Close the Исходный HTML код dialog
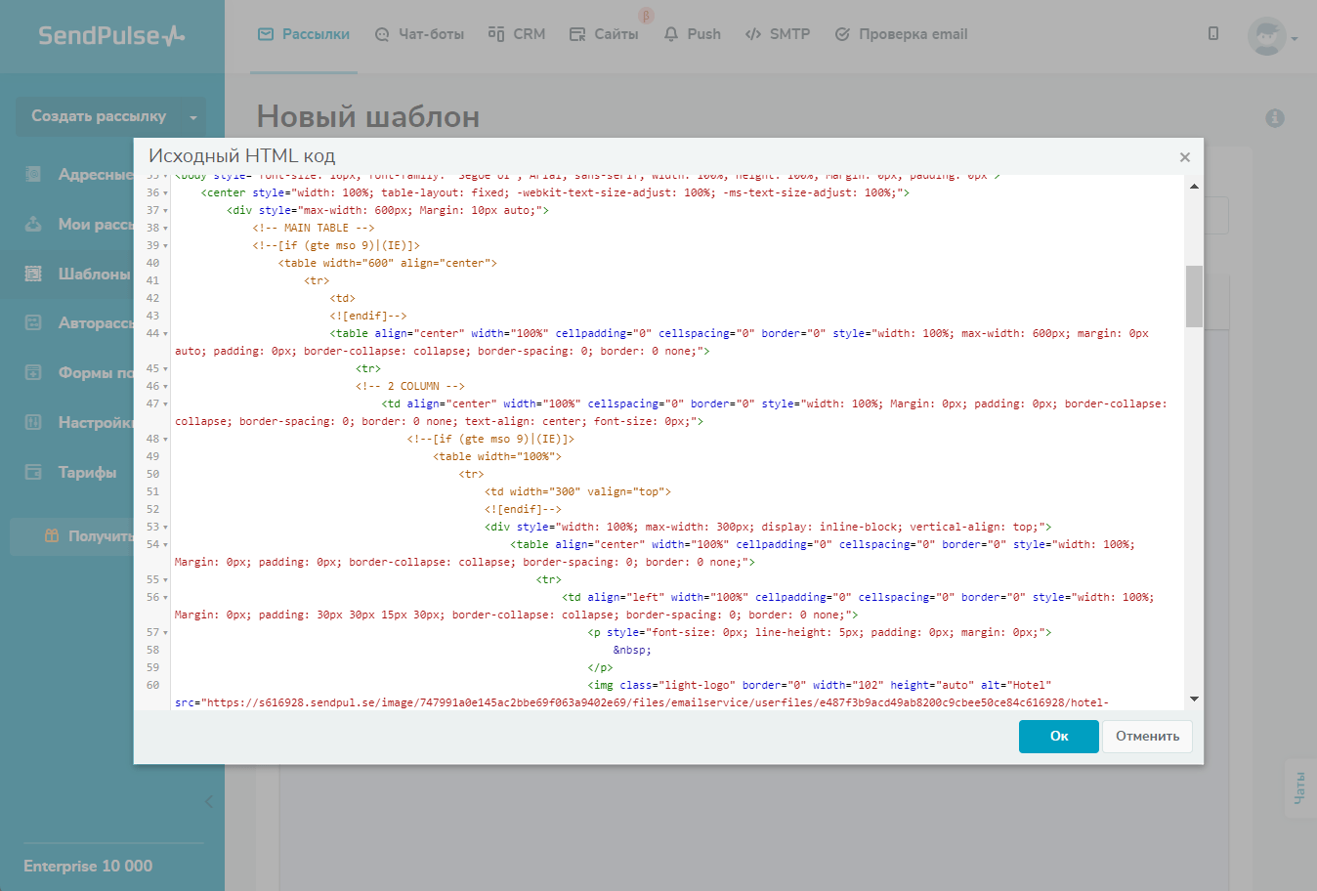 (x=1184, y=157)
